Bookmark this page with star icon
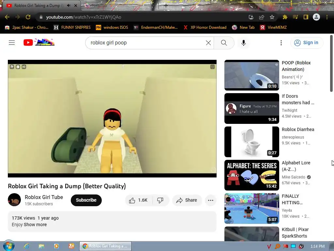 pos(272,17)
